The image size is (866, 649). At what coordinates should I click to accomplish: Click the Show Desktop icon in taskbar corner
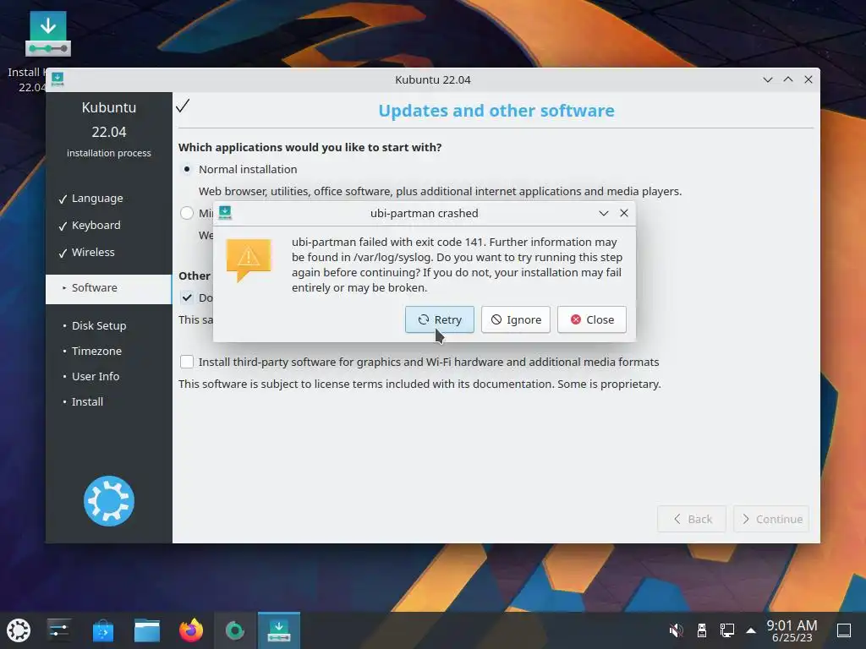[x=844, y=630]
